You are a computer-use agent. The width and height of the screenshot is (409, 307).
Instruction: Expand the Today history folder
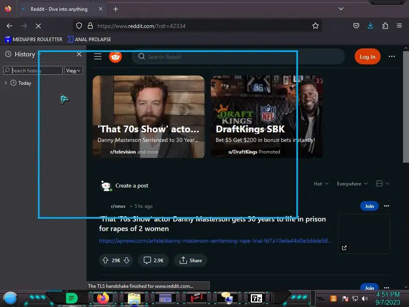[6, 83]
